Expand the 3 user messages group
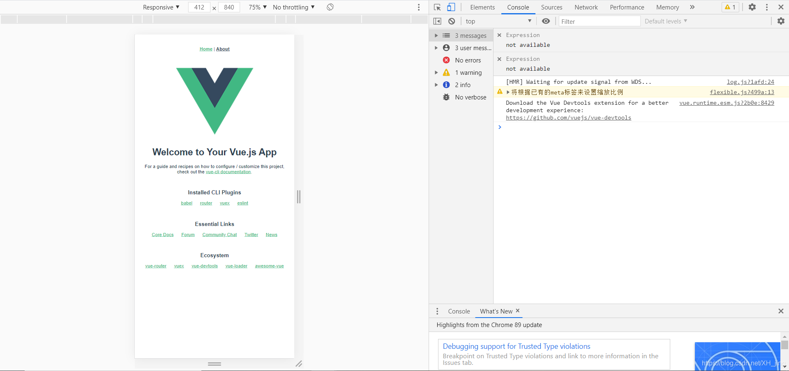The height and width of the screenshot is (371, 789). point(436,48)
